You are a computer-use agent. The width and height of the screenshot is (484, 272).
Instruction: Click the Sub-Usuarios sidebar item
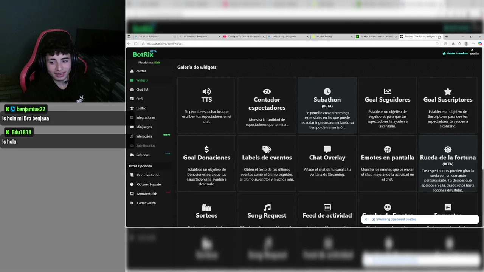pos(145,145)
